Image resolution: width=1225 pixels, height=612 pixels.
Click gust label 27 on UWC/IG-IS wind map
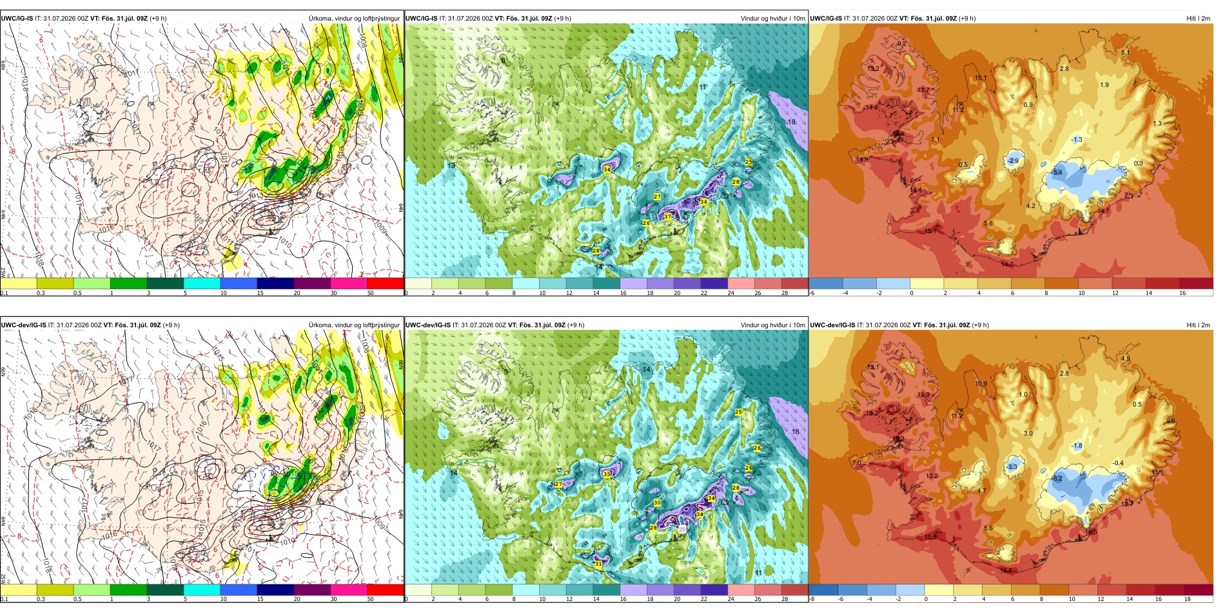(657, 196)
